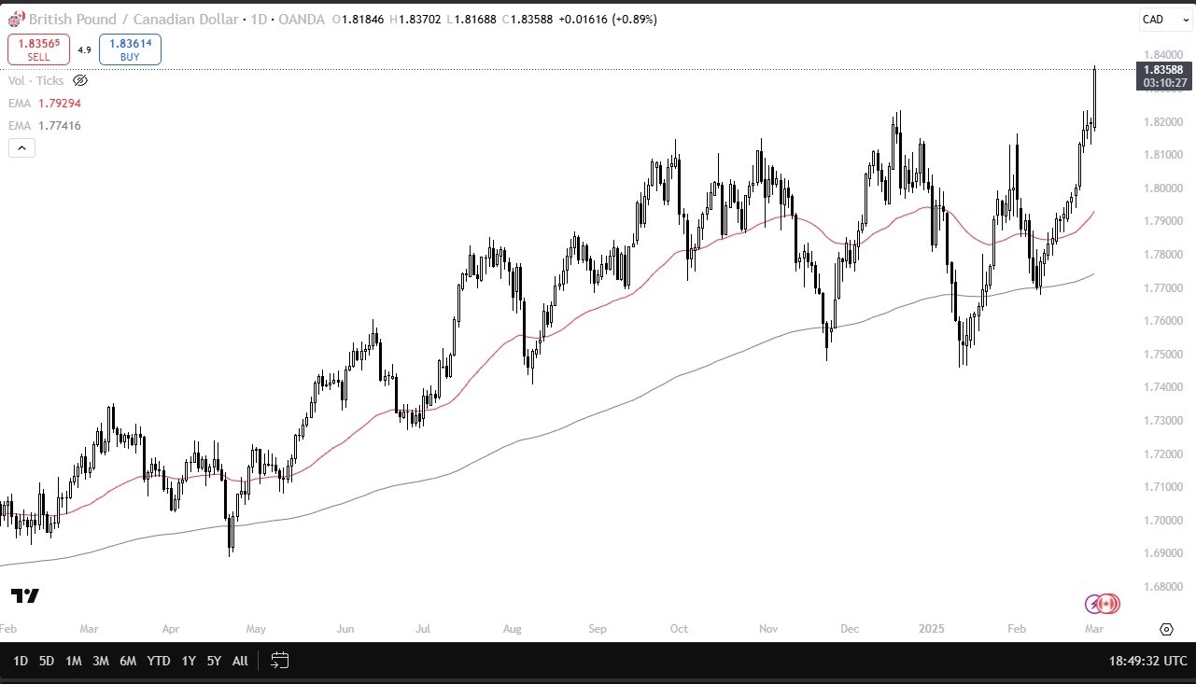Click the purple lightning event marker
Image resolution: width=1196 pixels, height=684 pixels.
[x=1094, y=604]
